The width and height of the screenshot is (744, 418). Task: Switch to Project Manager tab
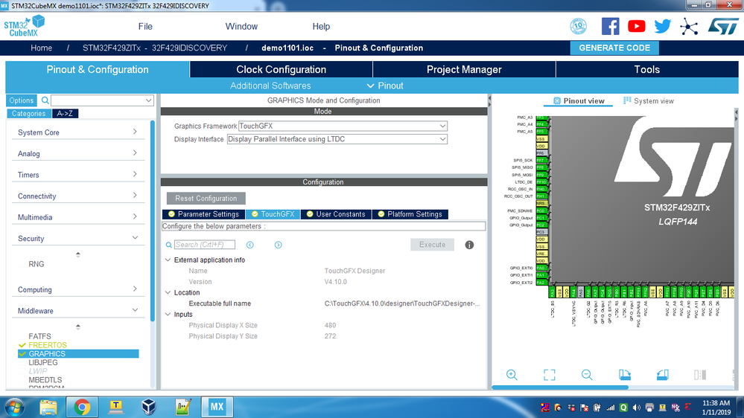click(464, 70)
